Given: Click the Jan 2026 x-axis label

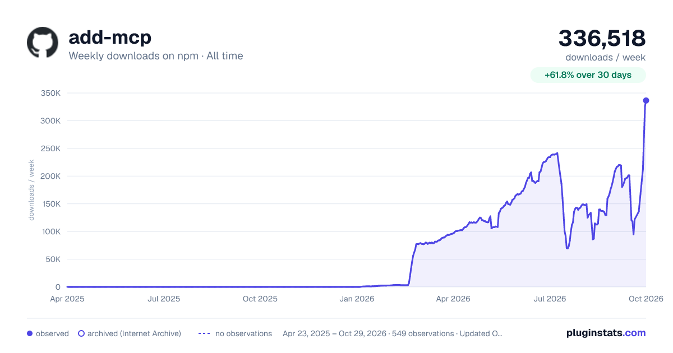Looking at the screenshot, I should click(x=357, y=299).
